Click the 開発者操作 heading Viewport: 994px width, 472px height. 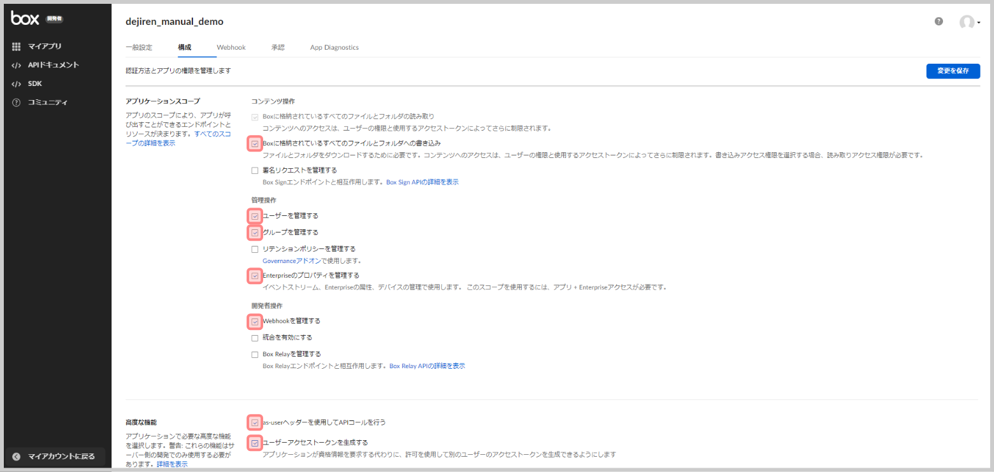click(x=268, y=305)
